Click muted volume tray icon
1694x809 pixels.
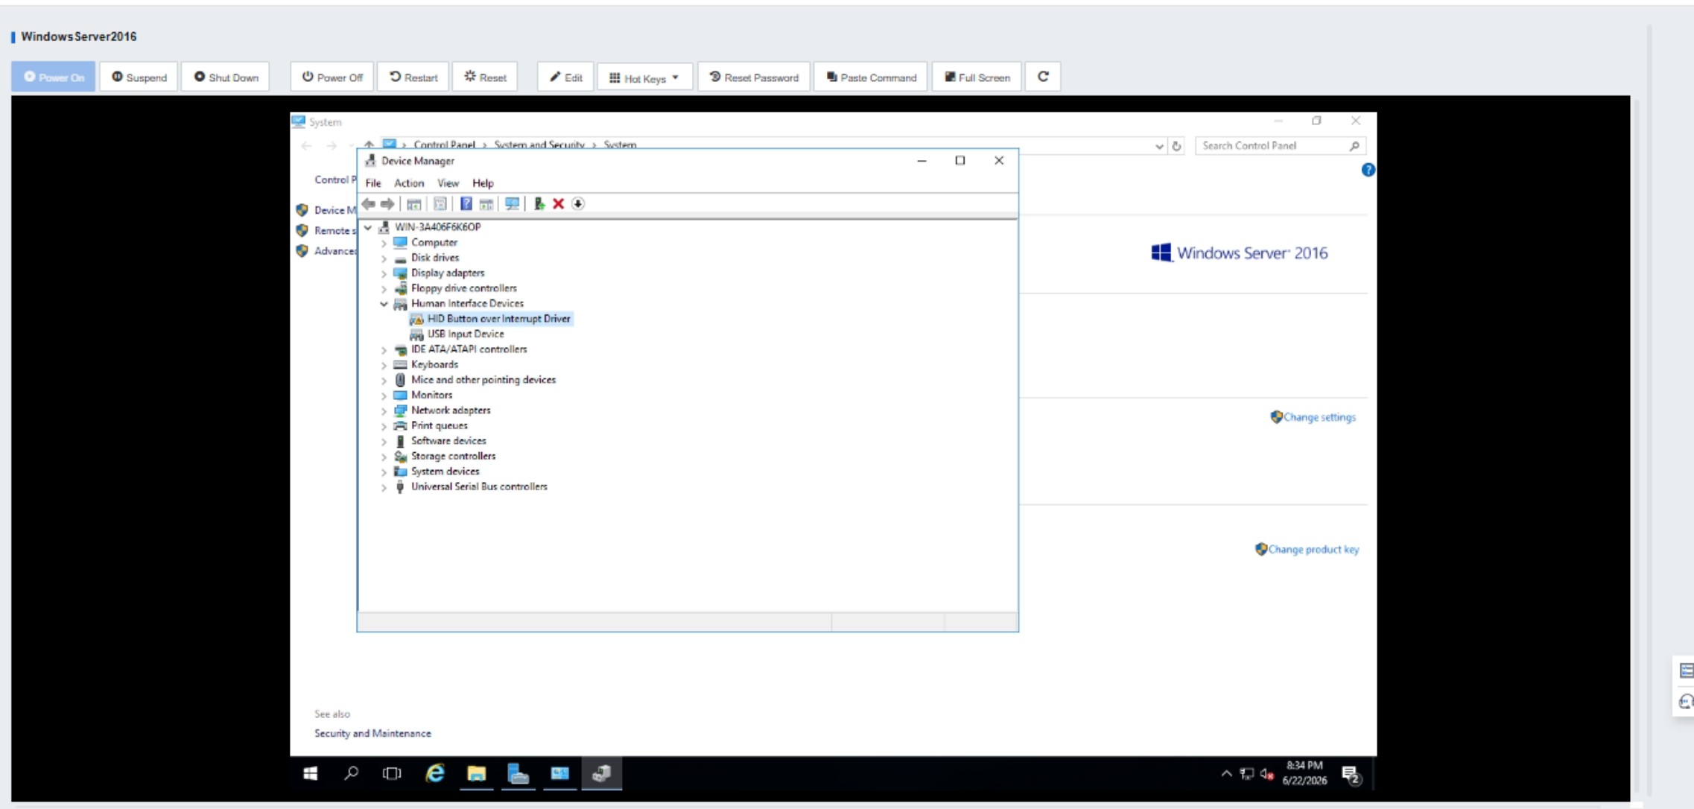pos(1266,775)
